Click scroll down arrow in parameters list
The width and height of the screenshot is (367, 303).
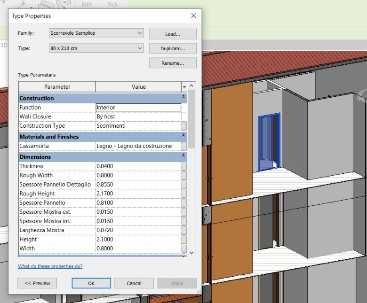pos(191,253)
